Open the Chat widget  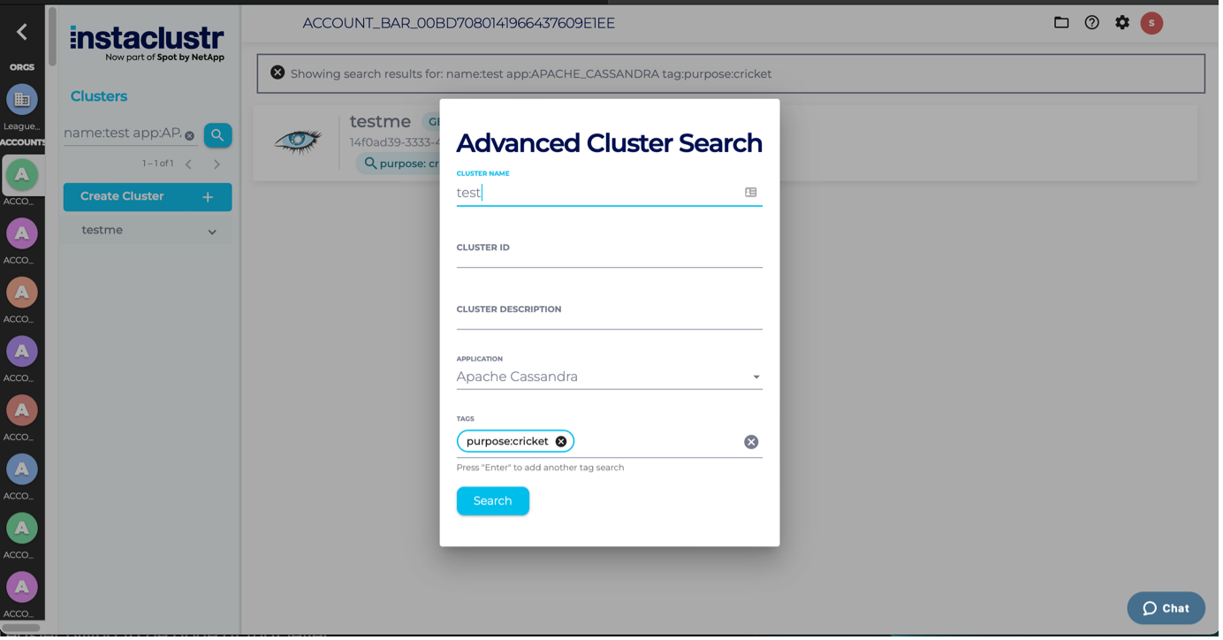click(x=1170, y=610)
